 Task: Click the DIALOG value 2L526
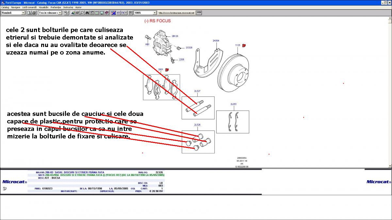(159, 172)
